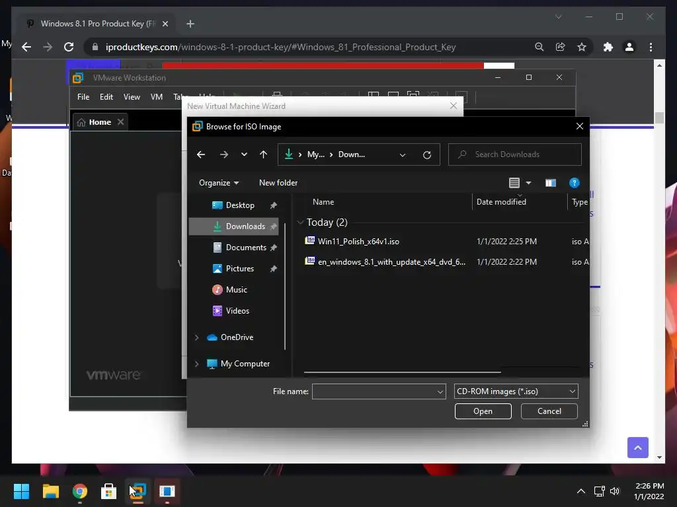Screen dimensions: 677x507
Task: Sort by the Date modified column header
Action: pyautogui.click(x=501, y=202)
